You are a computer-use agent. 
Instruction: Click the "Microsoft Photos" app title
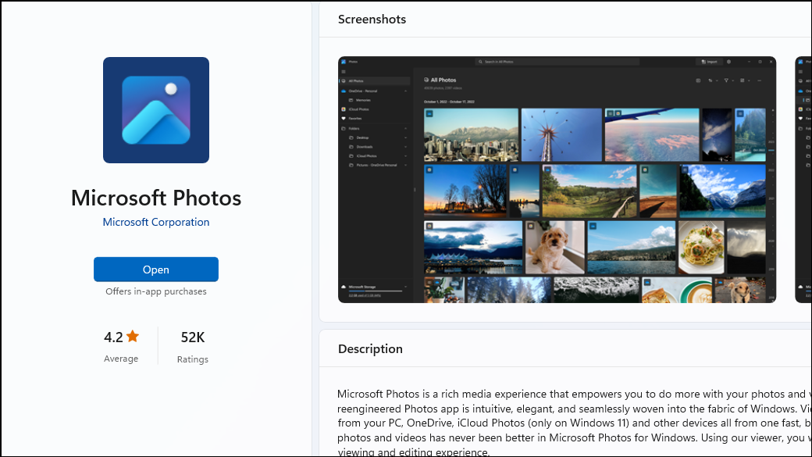coord(156,198)
